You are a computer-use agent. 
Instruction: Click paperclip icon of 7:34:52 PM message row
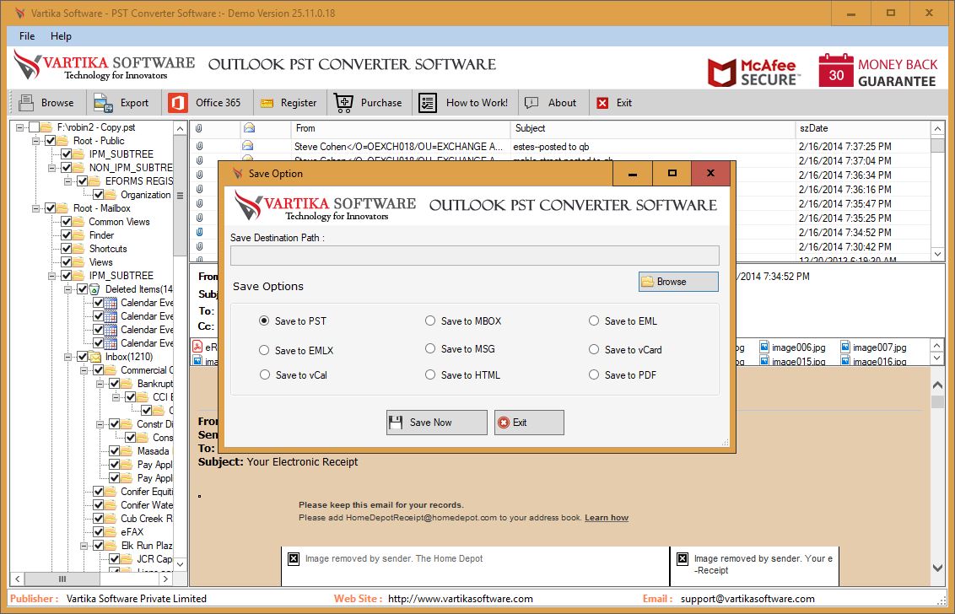tap(198, 232)
